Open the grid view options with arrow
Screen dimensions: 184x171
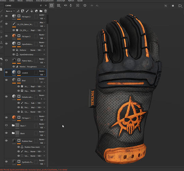pos(59,6)
